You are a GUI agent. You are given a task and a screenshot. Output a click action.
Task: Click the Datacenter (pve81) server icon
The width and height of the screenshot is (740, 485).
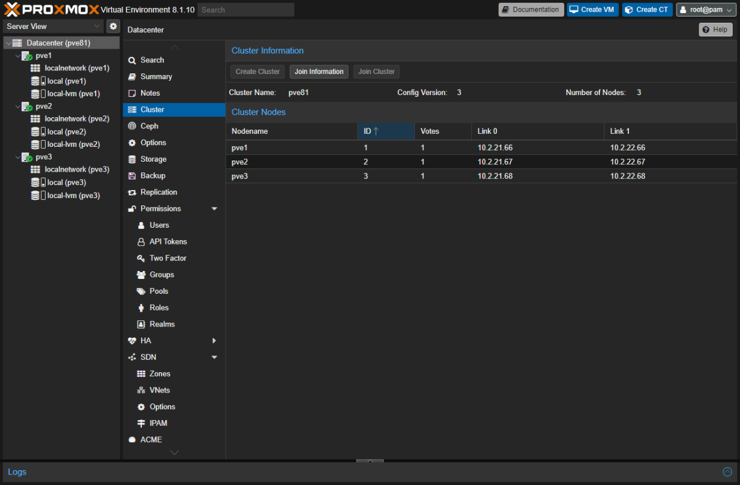coord(17,43)
